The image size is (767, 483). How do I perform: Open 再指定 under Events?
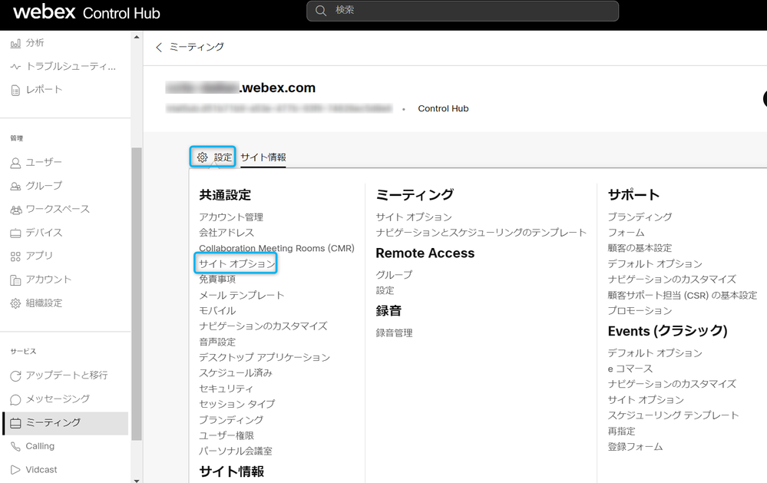(621, 431)
